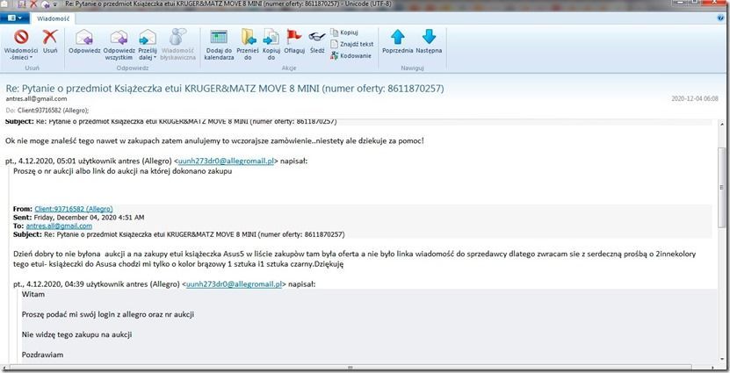Click the paragraph starting 'Dzień dobry to nie byłona'
This screenshot has height=373, width=730.
click(355, 259)
